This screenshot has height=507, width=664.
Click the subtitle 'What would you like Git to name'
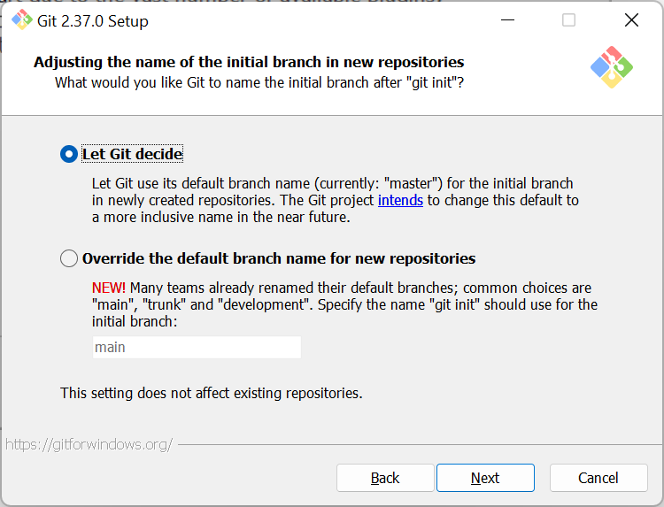click(259, 82)
